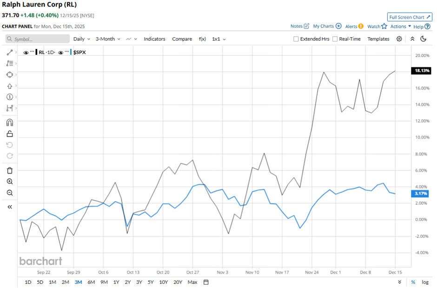Open $SPX series options ellipsis

[x=66, y=52]
